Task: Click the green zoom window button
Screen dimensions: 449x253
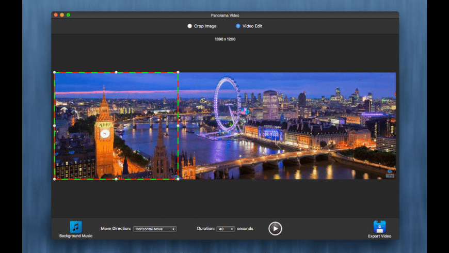Action: coord(69,15)
